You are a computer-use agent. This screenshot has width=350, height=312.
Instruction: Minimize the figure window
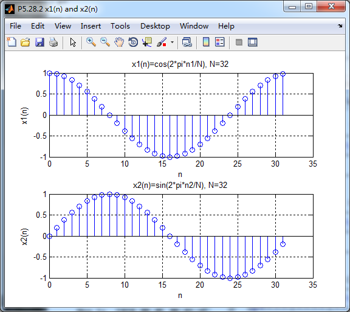292,7
